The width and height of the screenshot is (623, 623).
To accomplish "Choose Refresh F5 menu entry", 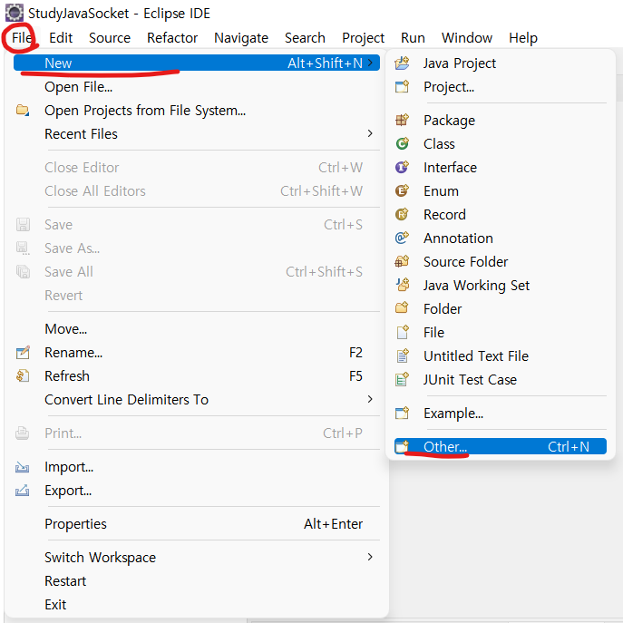I will (x=197, y=375).
